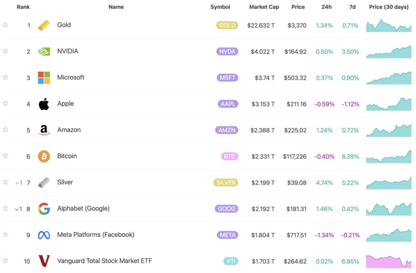This screenshot has height=273, width=416.
Task: Star Microsoft as a favorite
Action: [5, 77]
